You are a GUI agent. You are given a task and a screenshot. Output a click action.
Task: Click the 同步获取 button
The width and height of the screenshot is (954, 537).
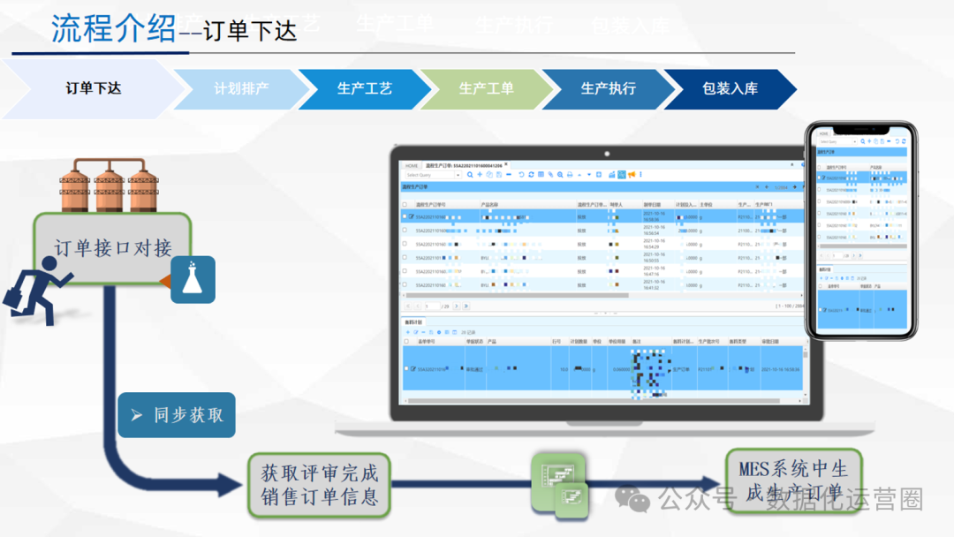[x=177, y=415]
